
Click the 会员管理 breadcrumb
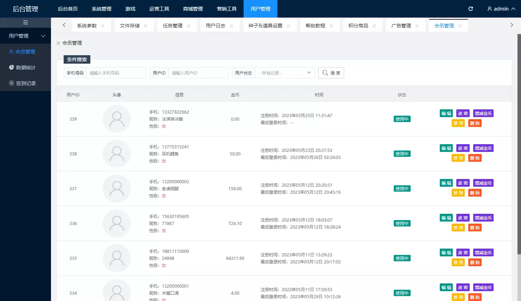point(72,43)
